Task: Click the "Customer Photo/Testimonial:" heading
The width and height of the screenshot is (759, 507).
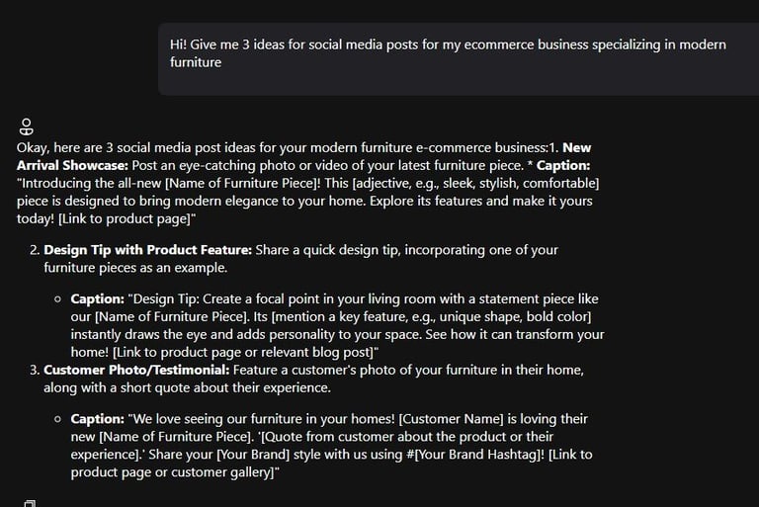Action: click(136, 370)
